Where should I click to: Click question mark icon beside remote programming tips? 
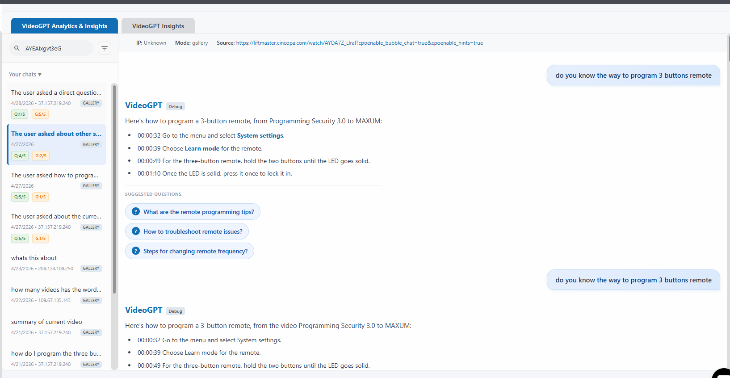(x=136, y=212)
